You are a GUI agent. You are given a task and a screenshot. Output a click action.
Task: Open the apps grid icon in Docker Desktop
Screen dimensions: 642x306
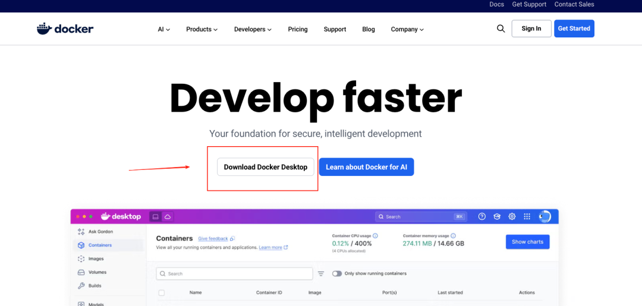tap(527, 216)
